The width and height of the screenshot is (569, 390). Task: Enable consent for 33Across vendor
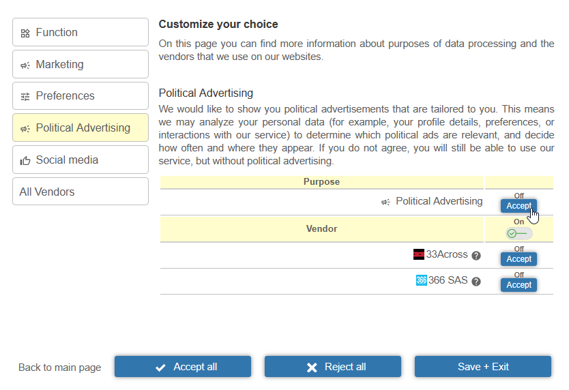pos(519,259)
